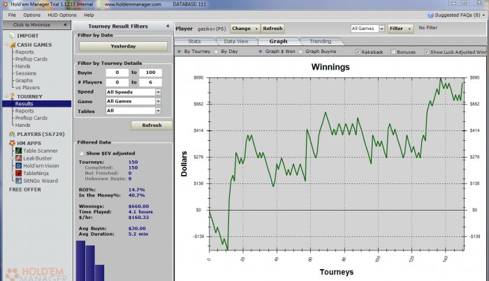This screenshot has width=489, height=281.
Task: Enable Show $EV adjusted checkbox
Action: click(x=82, y=153)
